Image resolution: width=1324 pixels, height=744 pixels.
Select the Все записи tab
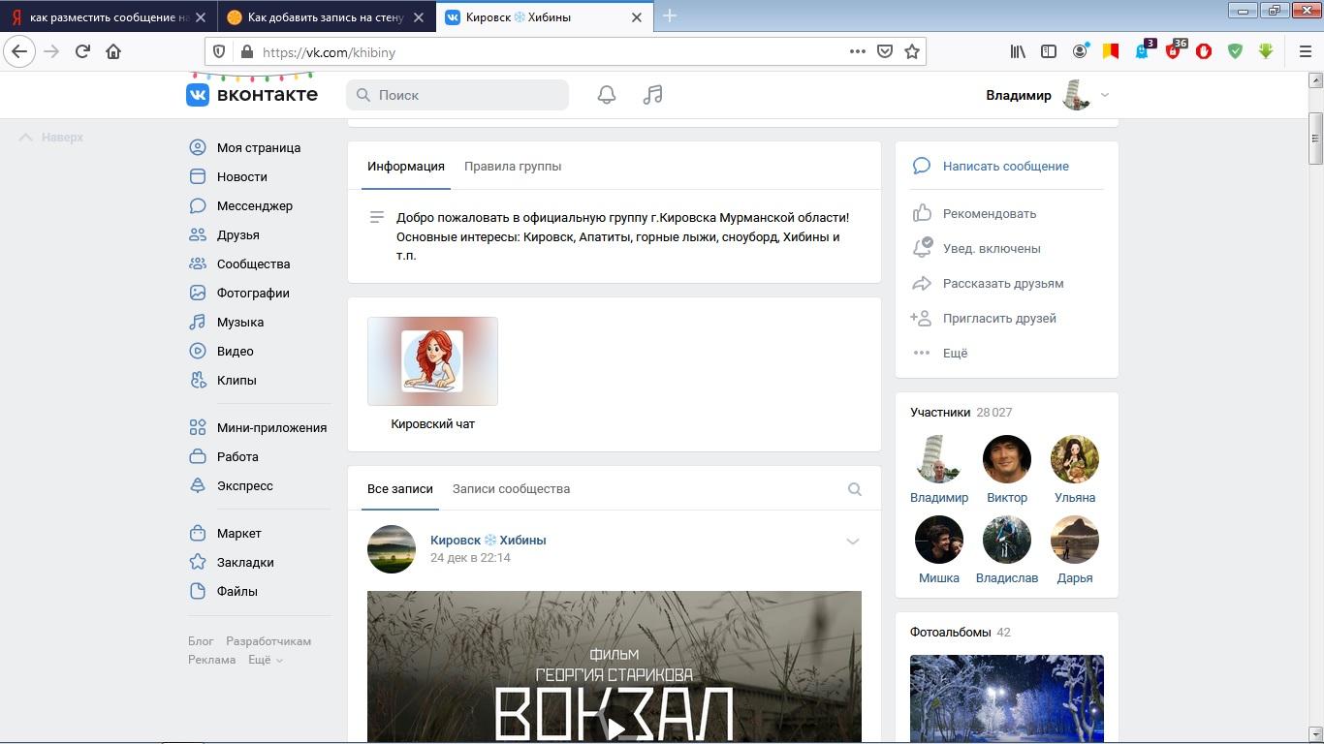point(400,488)
